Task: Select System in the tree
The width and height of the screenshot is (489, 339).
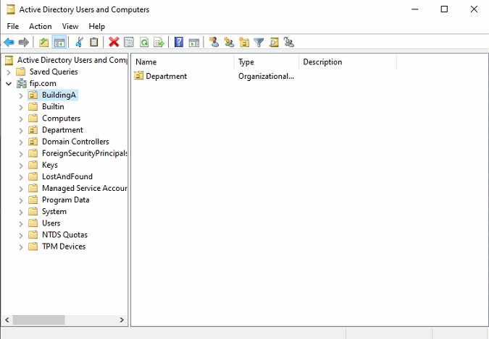Action: (54, 211)
